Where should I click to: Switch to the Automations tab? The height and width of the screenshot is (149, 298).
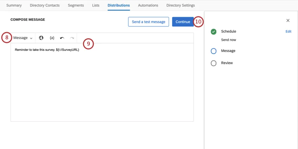coord(148,5)
